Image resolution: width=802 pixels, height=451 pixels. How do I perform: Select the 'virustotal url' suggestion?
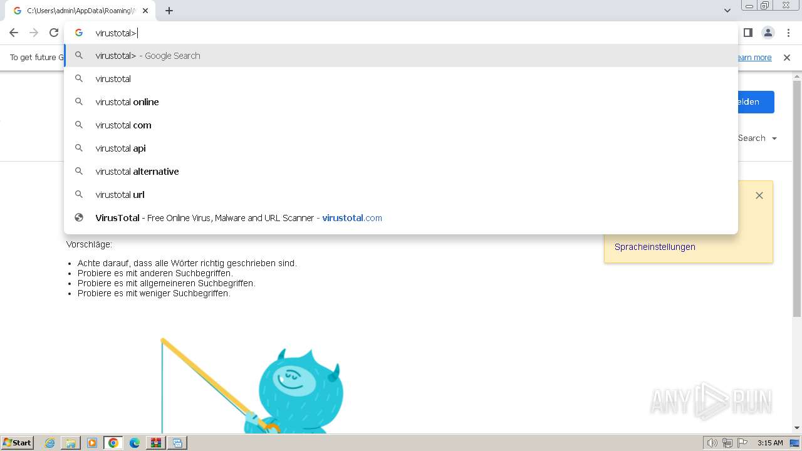pyautogui.click(x=401, y=195)
